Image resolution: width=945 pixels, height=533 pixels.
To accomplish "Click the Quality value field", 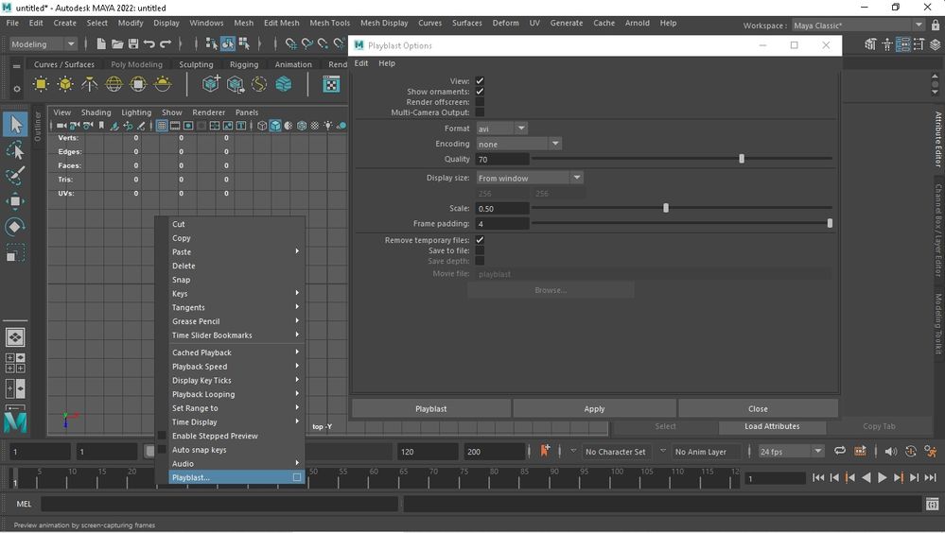I will (502, 159).
